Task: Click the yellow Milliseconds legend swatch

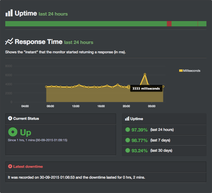Action: tap(181, 71)
